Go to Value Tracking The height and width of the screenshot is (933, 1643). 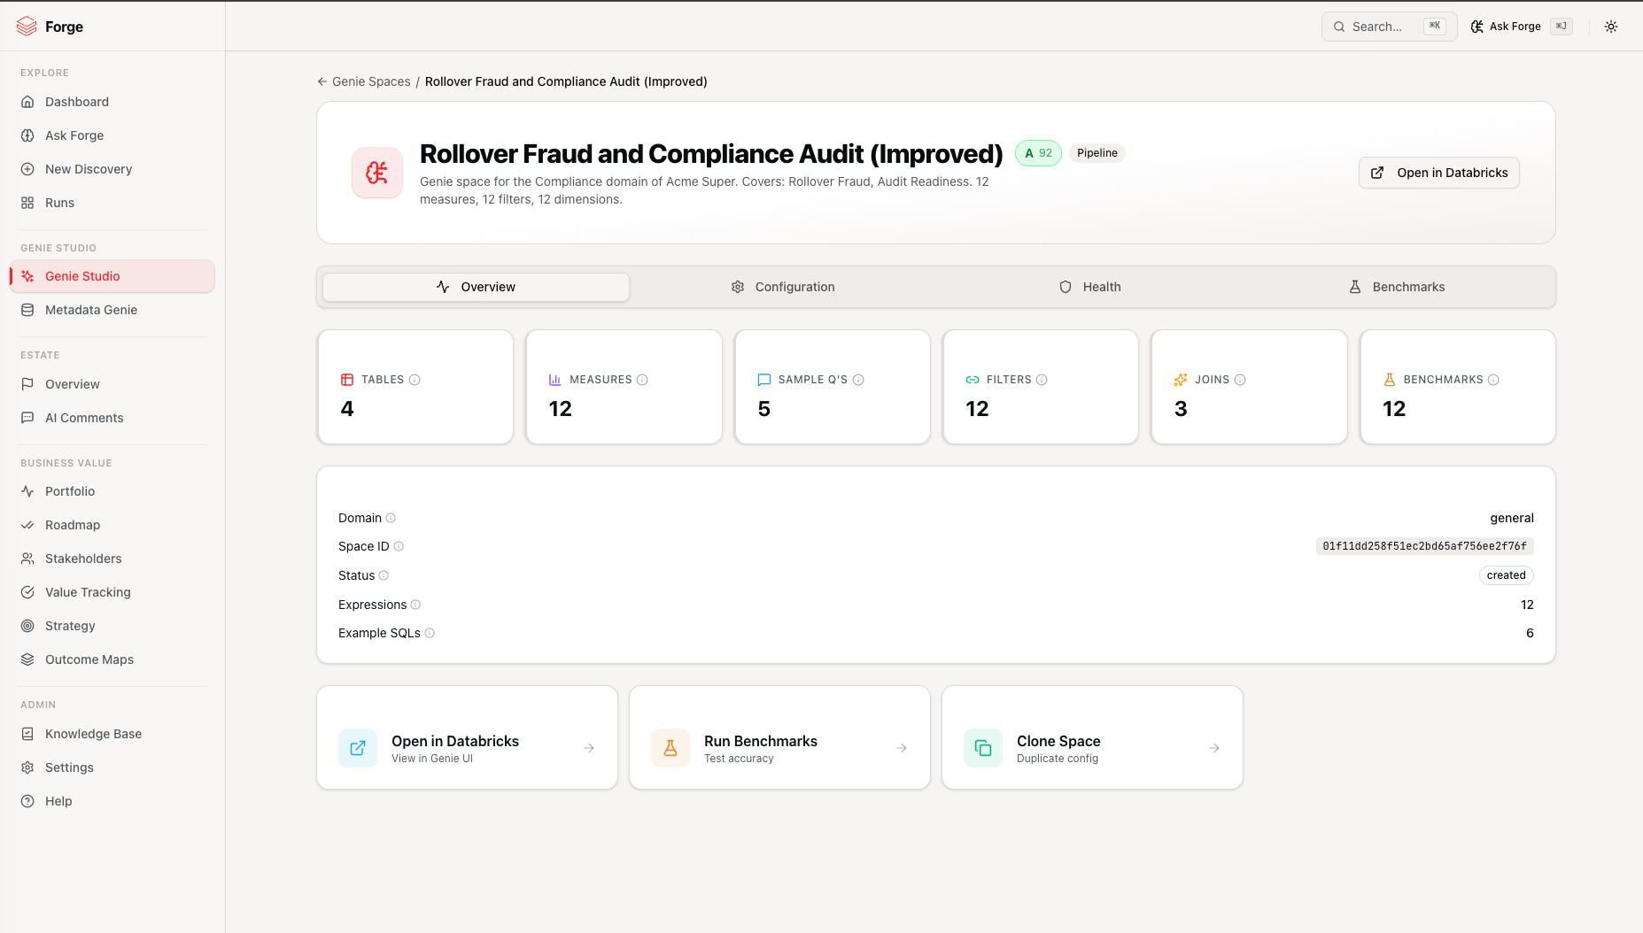(112, 592)
